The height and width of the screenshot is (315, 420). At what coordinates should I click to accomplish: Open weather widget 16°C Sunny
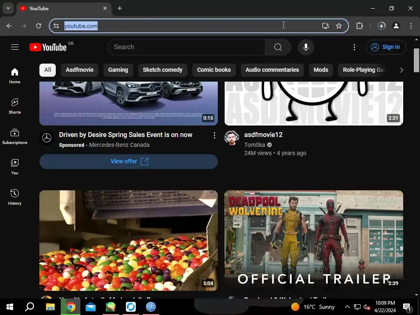coord(313,307)
